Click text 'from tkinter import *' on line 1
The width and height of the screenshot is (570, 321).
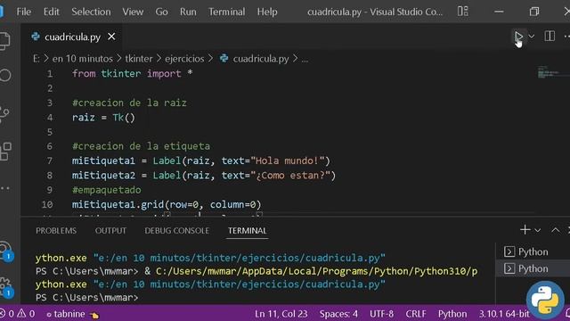tap(133, 73)
